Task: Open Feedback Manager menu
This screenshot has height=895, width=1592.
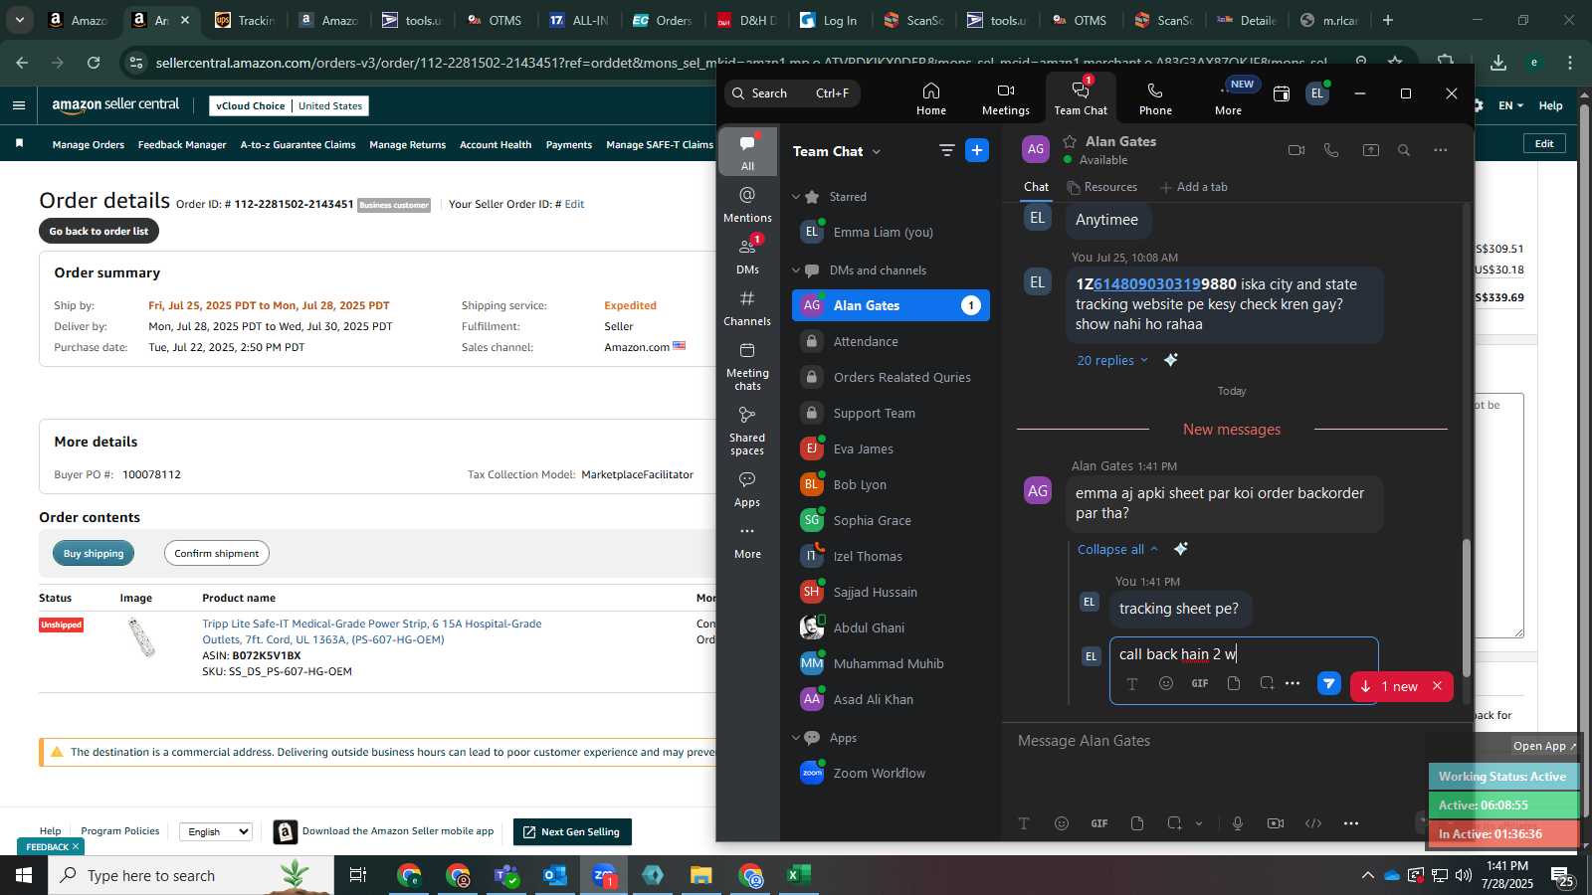Action: pos(182,144)
